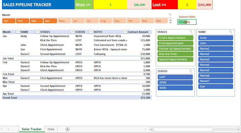Viewport: 241px width, 133px height.
Task: Open the NOTES column filter dropdown
Action: (125, 32)
